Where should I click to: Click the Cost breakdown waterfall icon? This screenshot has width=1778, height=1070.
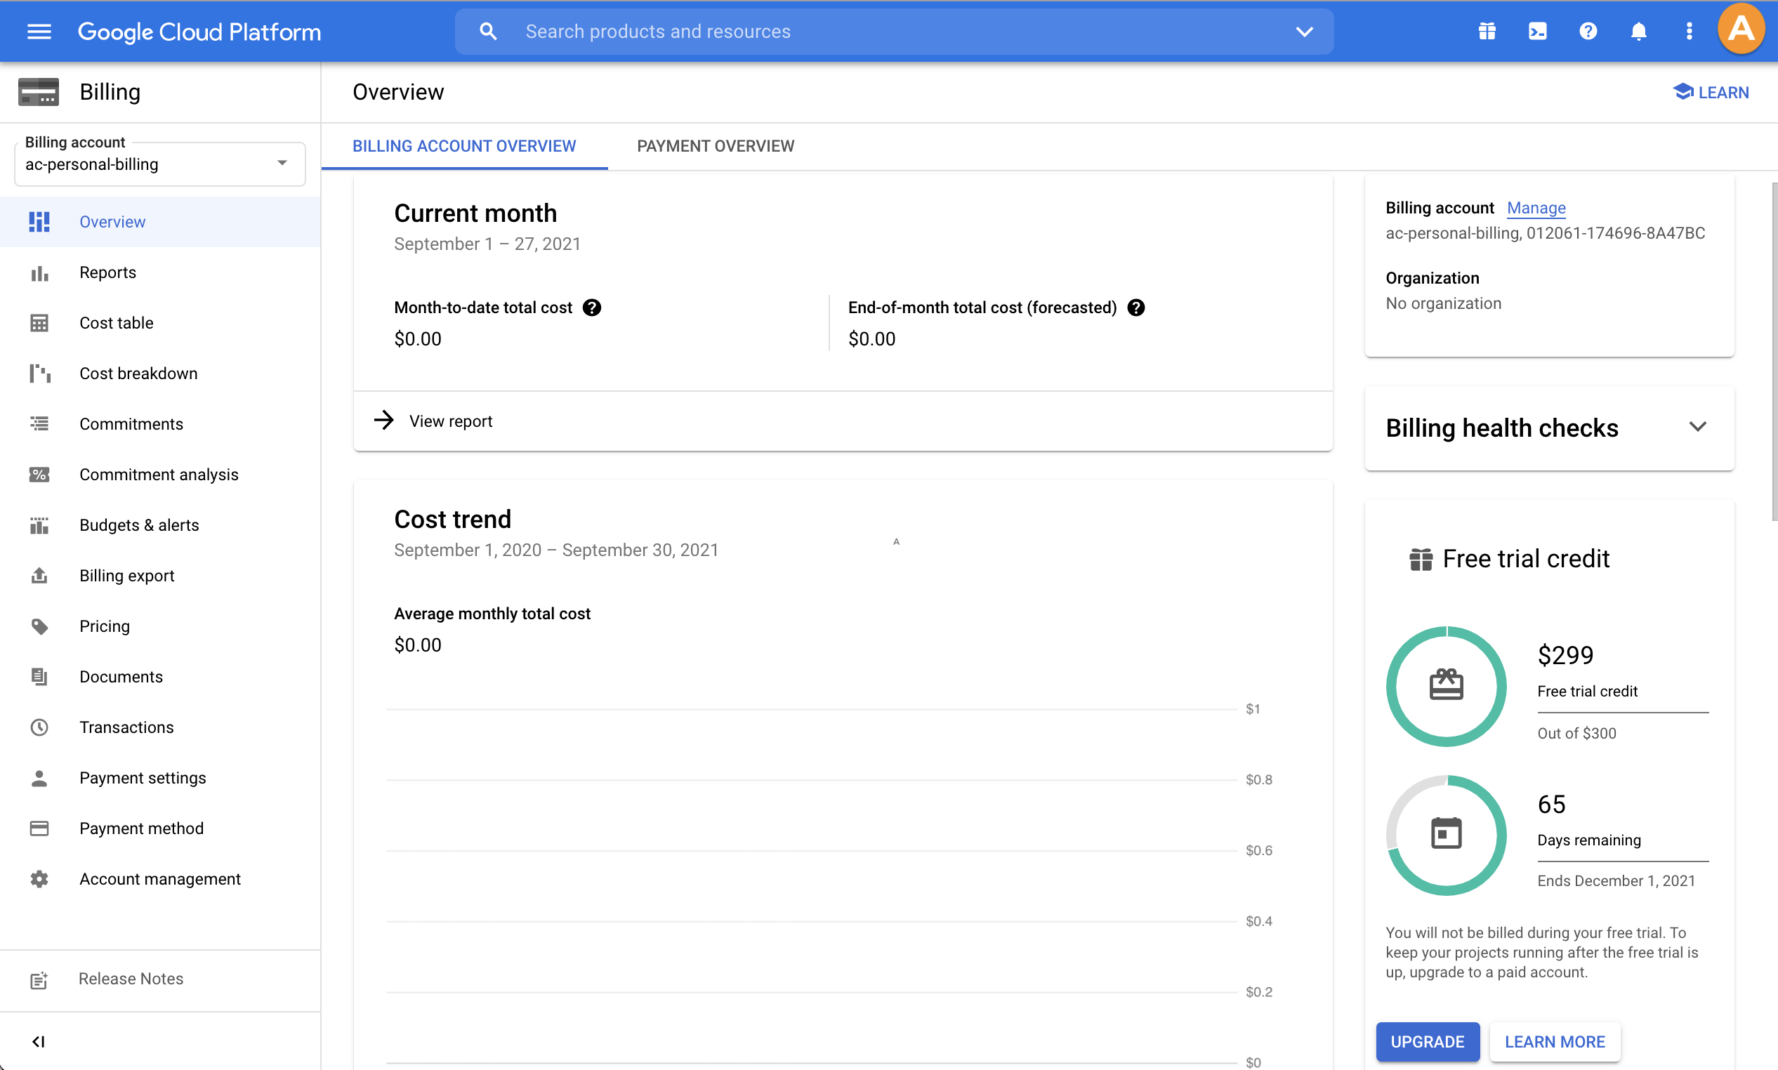(39, 374)
